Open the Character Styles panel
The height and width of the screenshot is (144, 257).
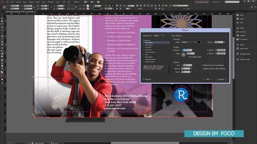[x=243, y=60]
